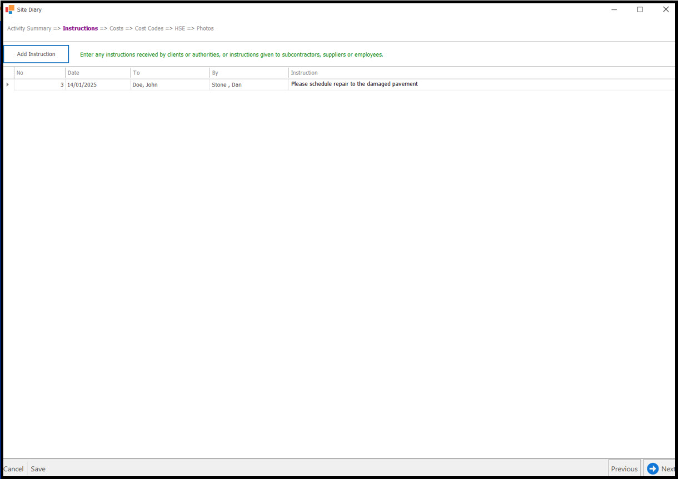Image resolution: width=678 pixels, height=479 pixels.
Task: Open the Costs step in the breadcrumb
Action: pyautogui.click(x=116, y=28)
